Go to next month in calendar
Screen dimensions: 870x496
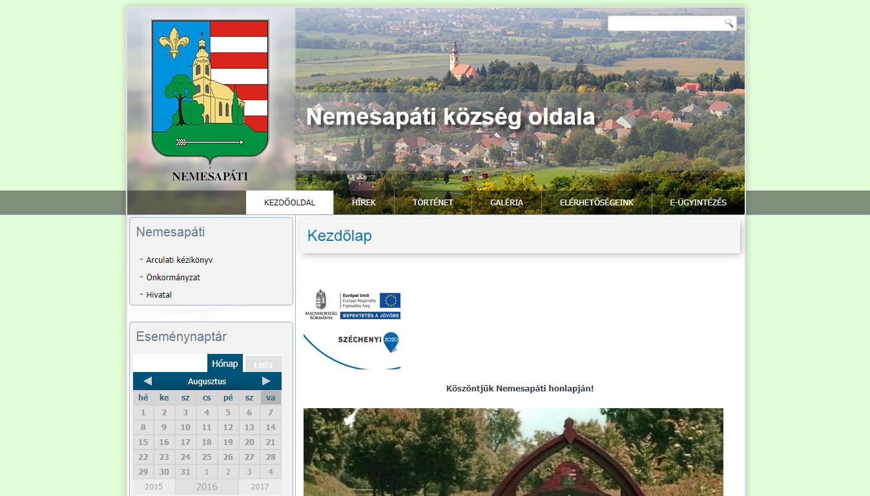266,381
